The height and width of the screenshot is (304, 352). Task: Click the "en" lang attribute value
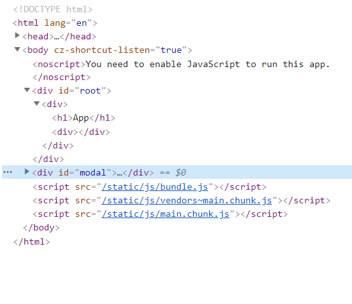pos(81,23)
